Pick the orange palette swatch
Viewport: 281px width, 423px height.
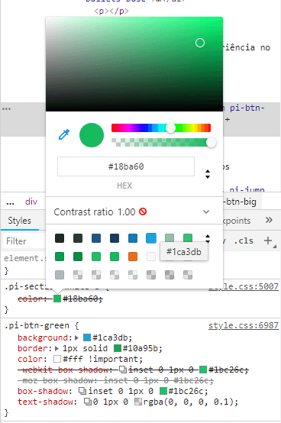tap(133, 257)
